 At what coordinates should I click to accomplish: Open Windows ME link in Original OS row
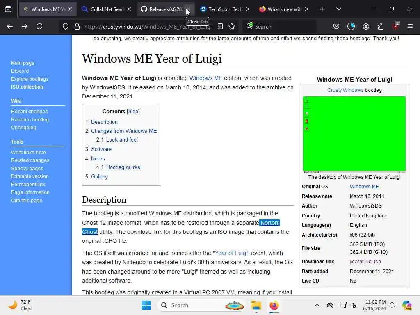pos(364,187)
